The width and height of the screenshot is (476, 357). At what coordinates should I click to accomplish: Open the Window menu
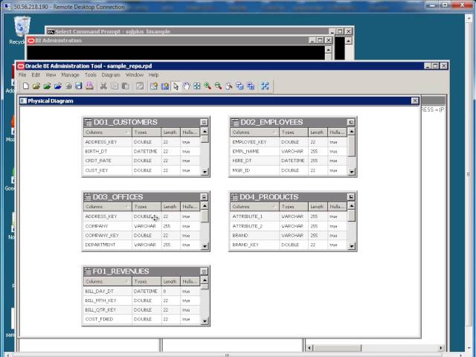coord(135,74)
